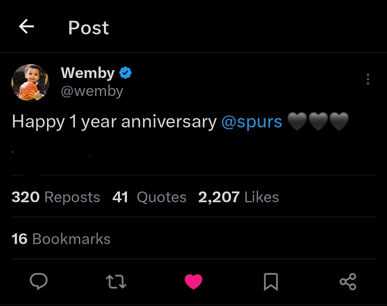Click the last black heart emoji
Screen dimensions: 387x306
tap(339, 122)
